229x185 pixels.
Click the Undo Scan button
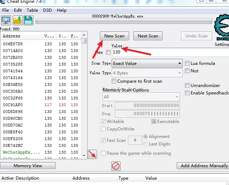coord(196,36)
